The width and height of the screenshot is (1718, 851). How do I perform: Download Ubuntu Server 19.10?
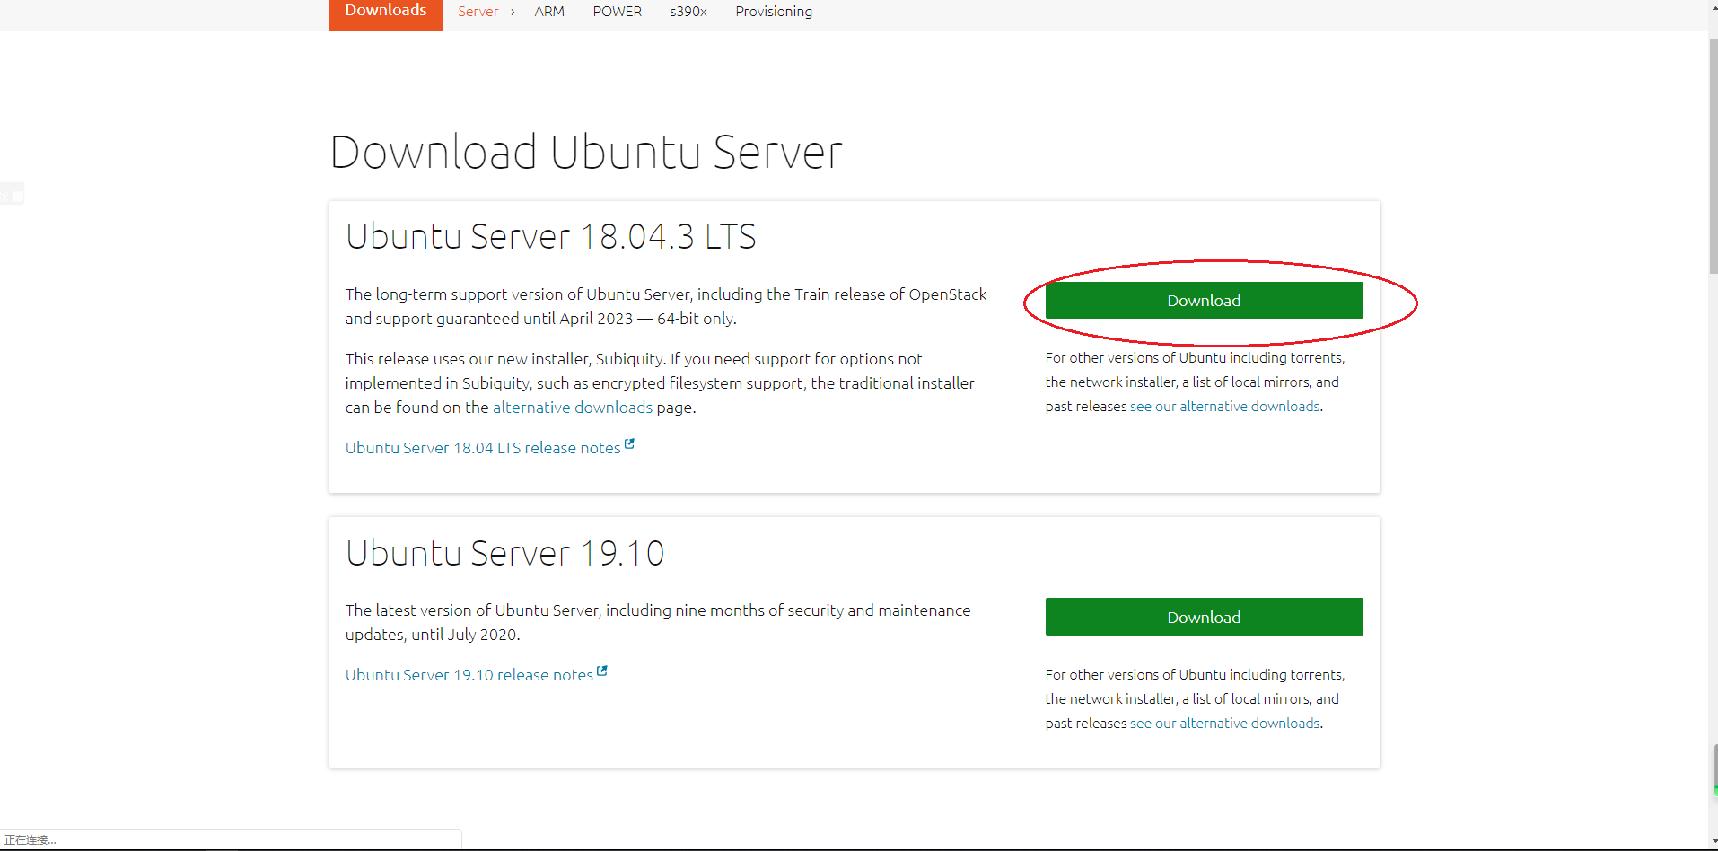1203,617
